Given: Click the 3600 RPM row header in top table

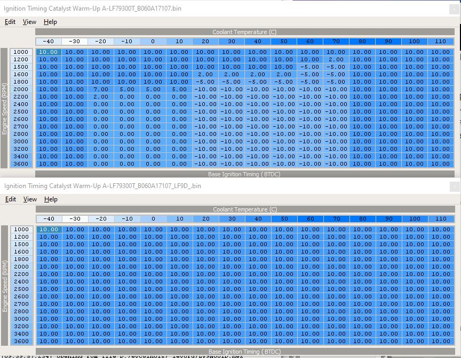Looking at the screenshot, I should pos(21,164).
